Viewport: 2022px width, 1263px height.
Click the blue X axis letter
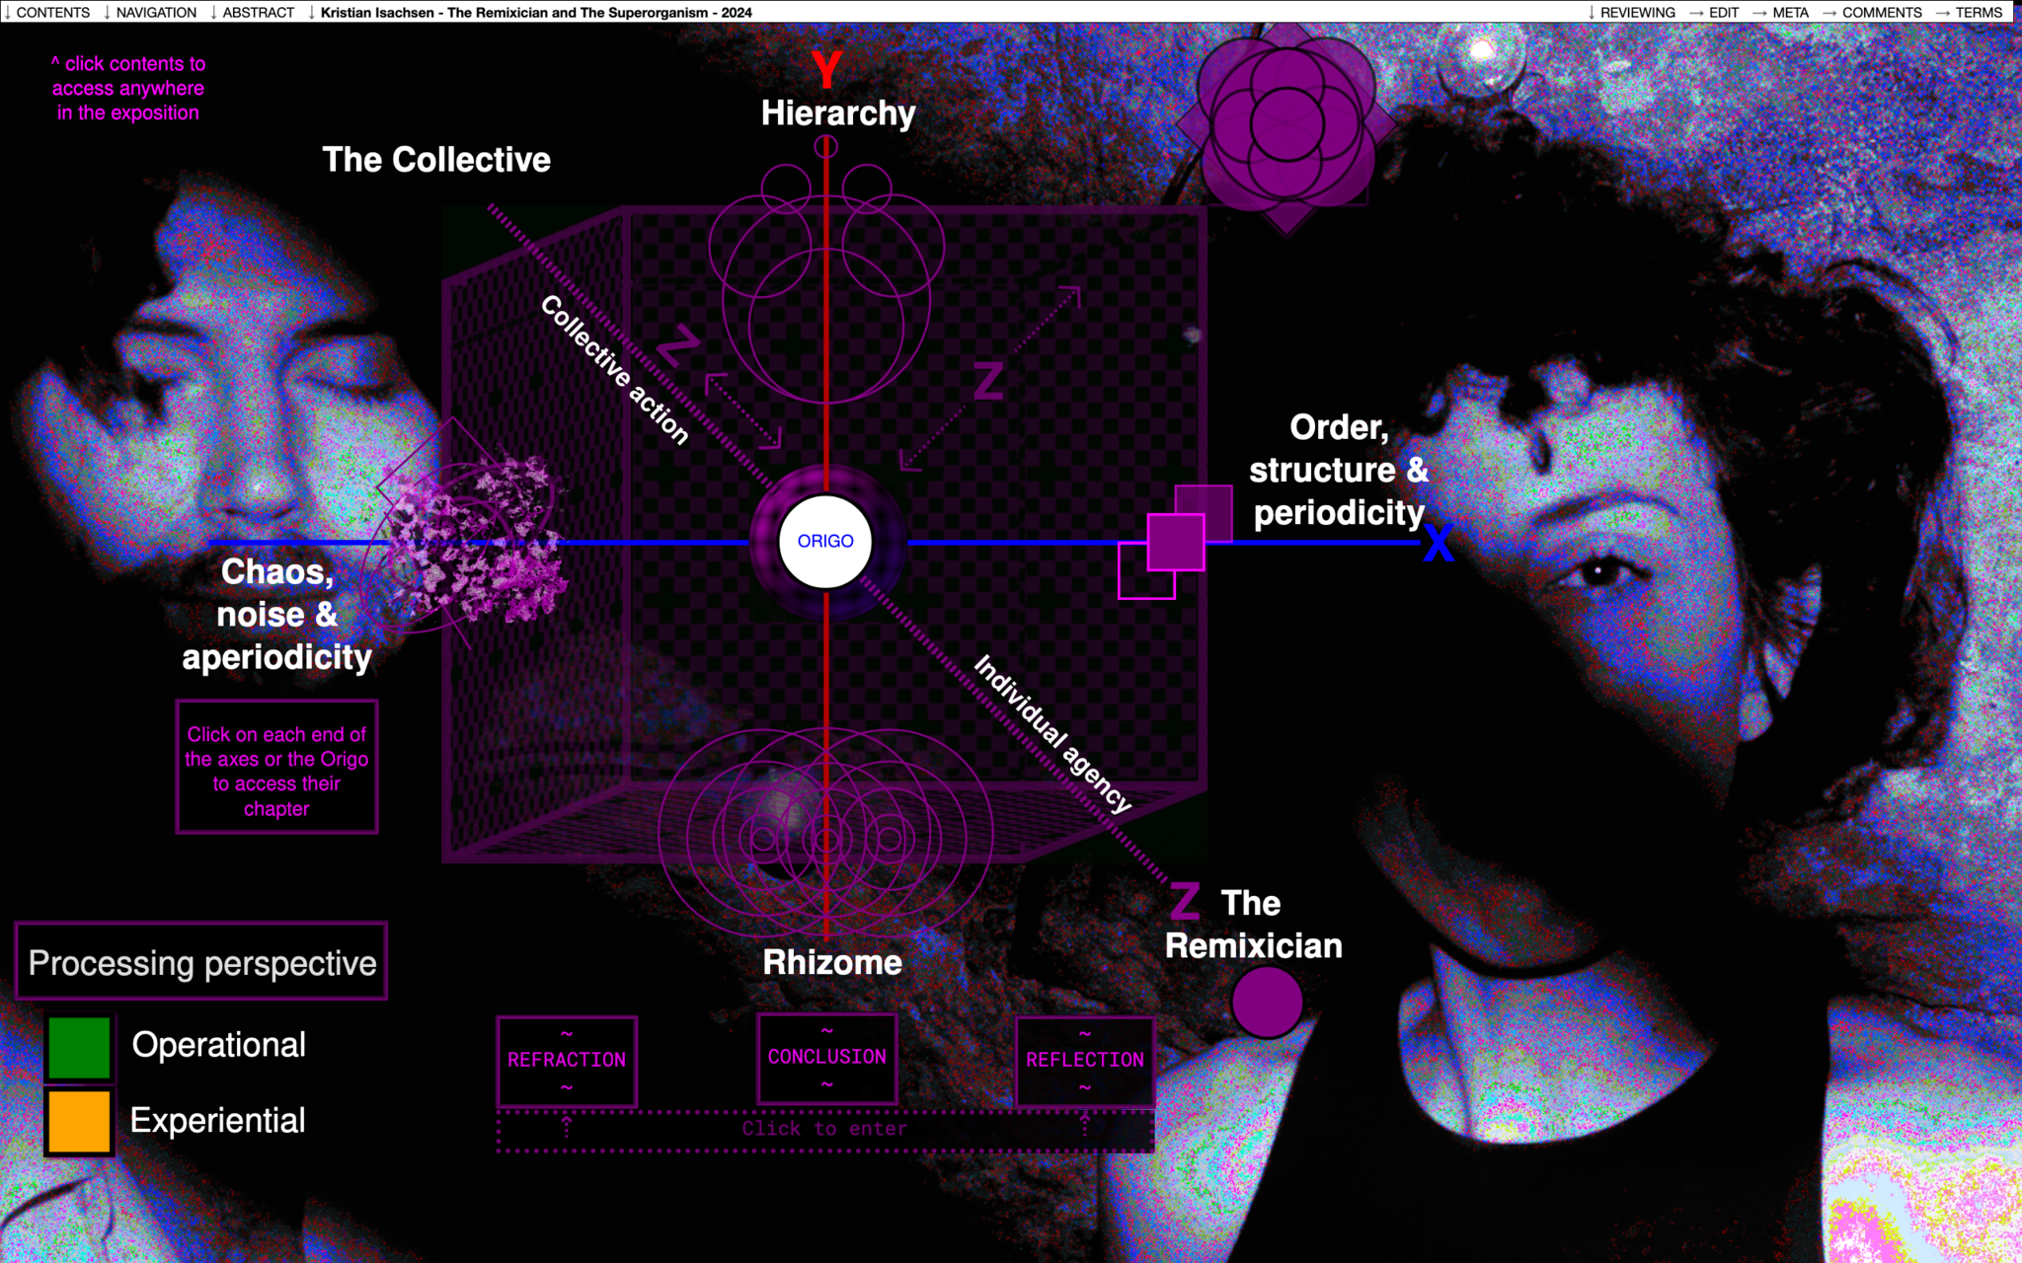coord(1439,544)
